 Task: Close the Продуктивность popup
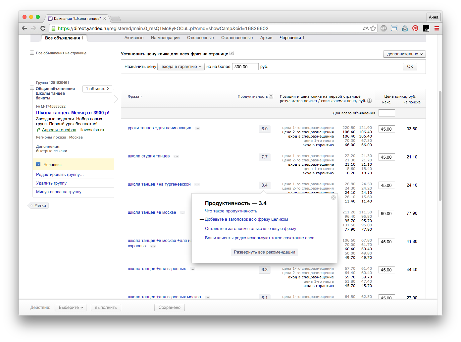333,198
